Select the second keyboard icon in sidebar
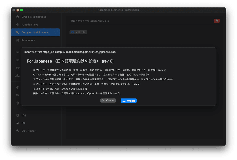 (x=17, y=60)
